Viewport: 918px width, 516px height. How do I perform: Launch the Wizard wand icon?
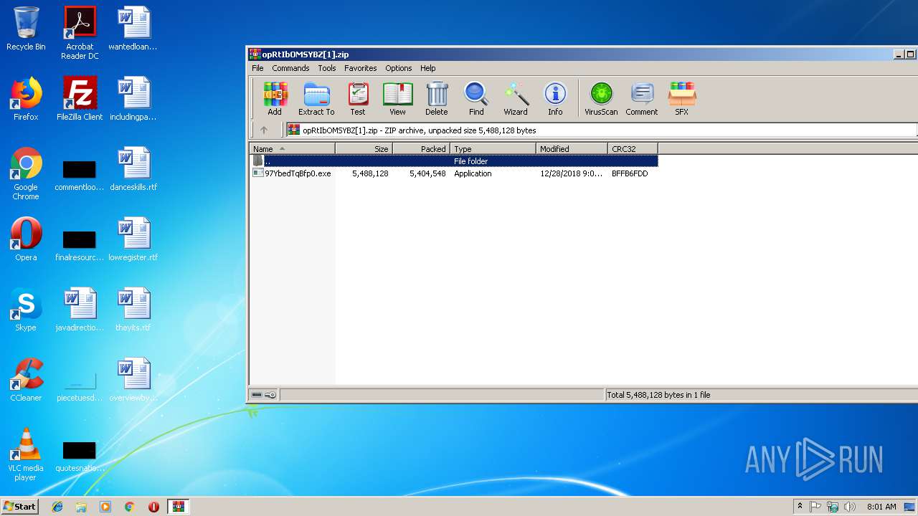click(x=516, y=99)
